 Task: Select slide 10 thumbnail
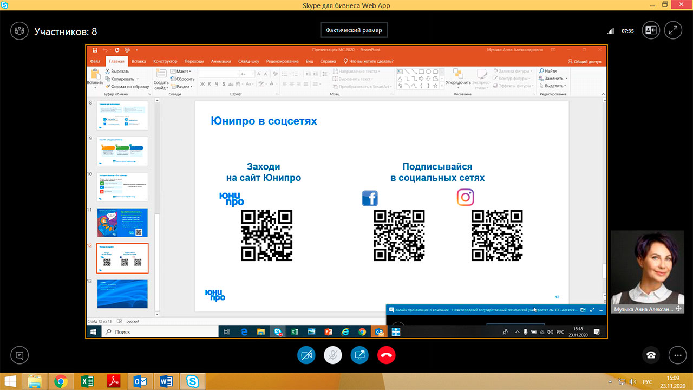pos(122,187)
